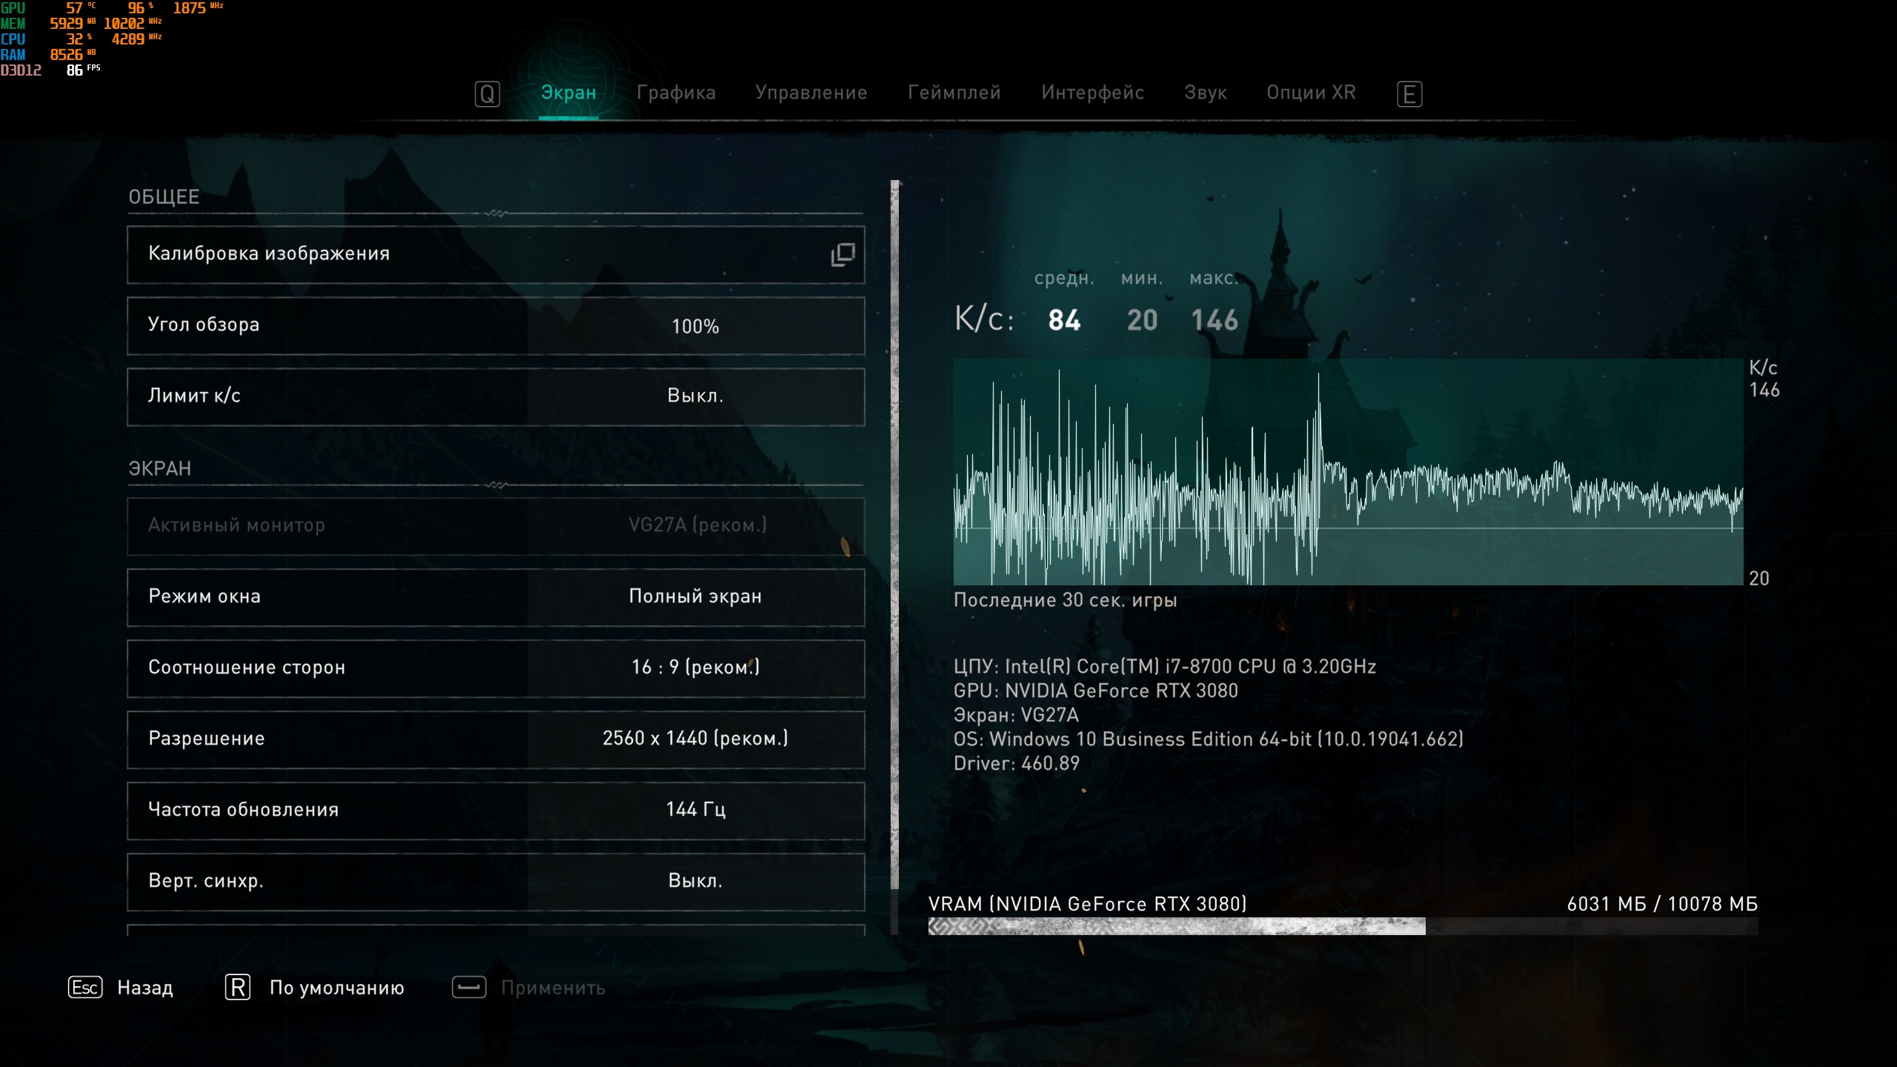This screenshot has height=1067, width=1897.
Task: Change Частота обновления 144 Гц option
Action: 695,810
